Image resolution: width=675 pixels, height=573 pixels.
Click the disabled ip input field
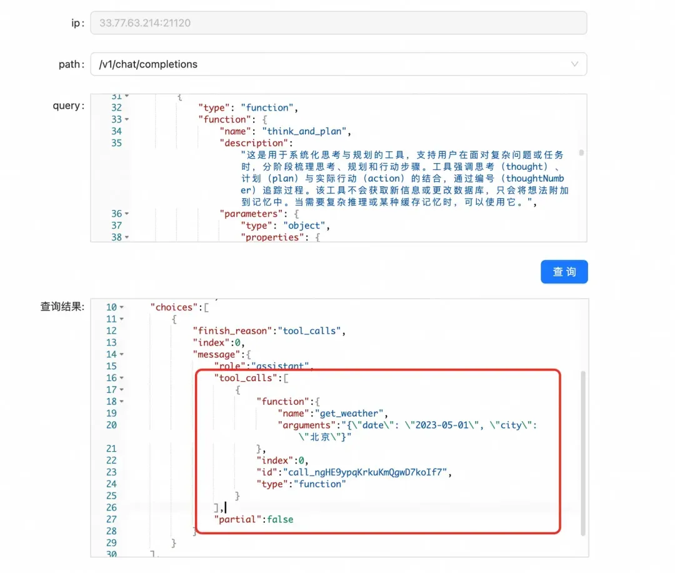(x=338, y=23)
